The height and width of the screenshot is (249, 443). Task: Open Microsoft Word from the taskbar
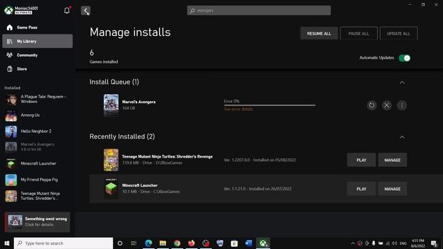coord(248,243)
